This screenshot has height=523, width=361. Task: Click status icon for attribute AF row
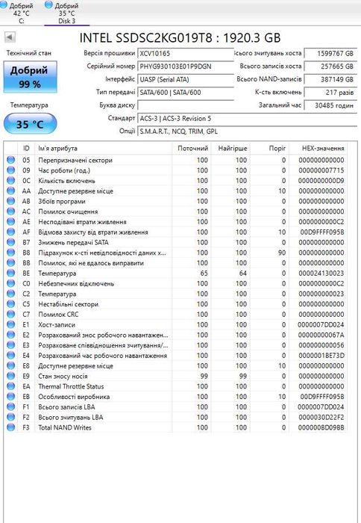(11, 232)
